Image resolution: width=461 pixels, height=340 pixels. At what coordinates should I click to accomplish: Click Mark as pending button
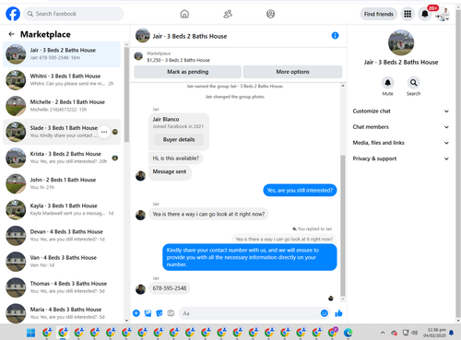coord(187,72)
